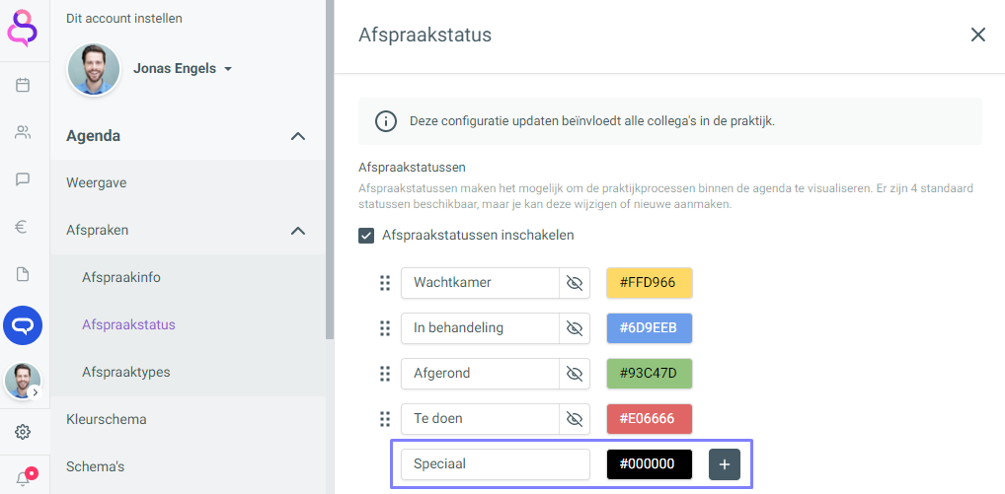This screenshot has width=1005, height=494.
Task: Collapse the Afspraken submenu
Action: tap(298, 231)
